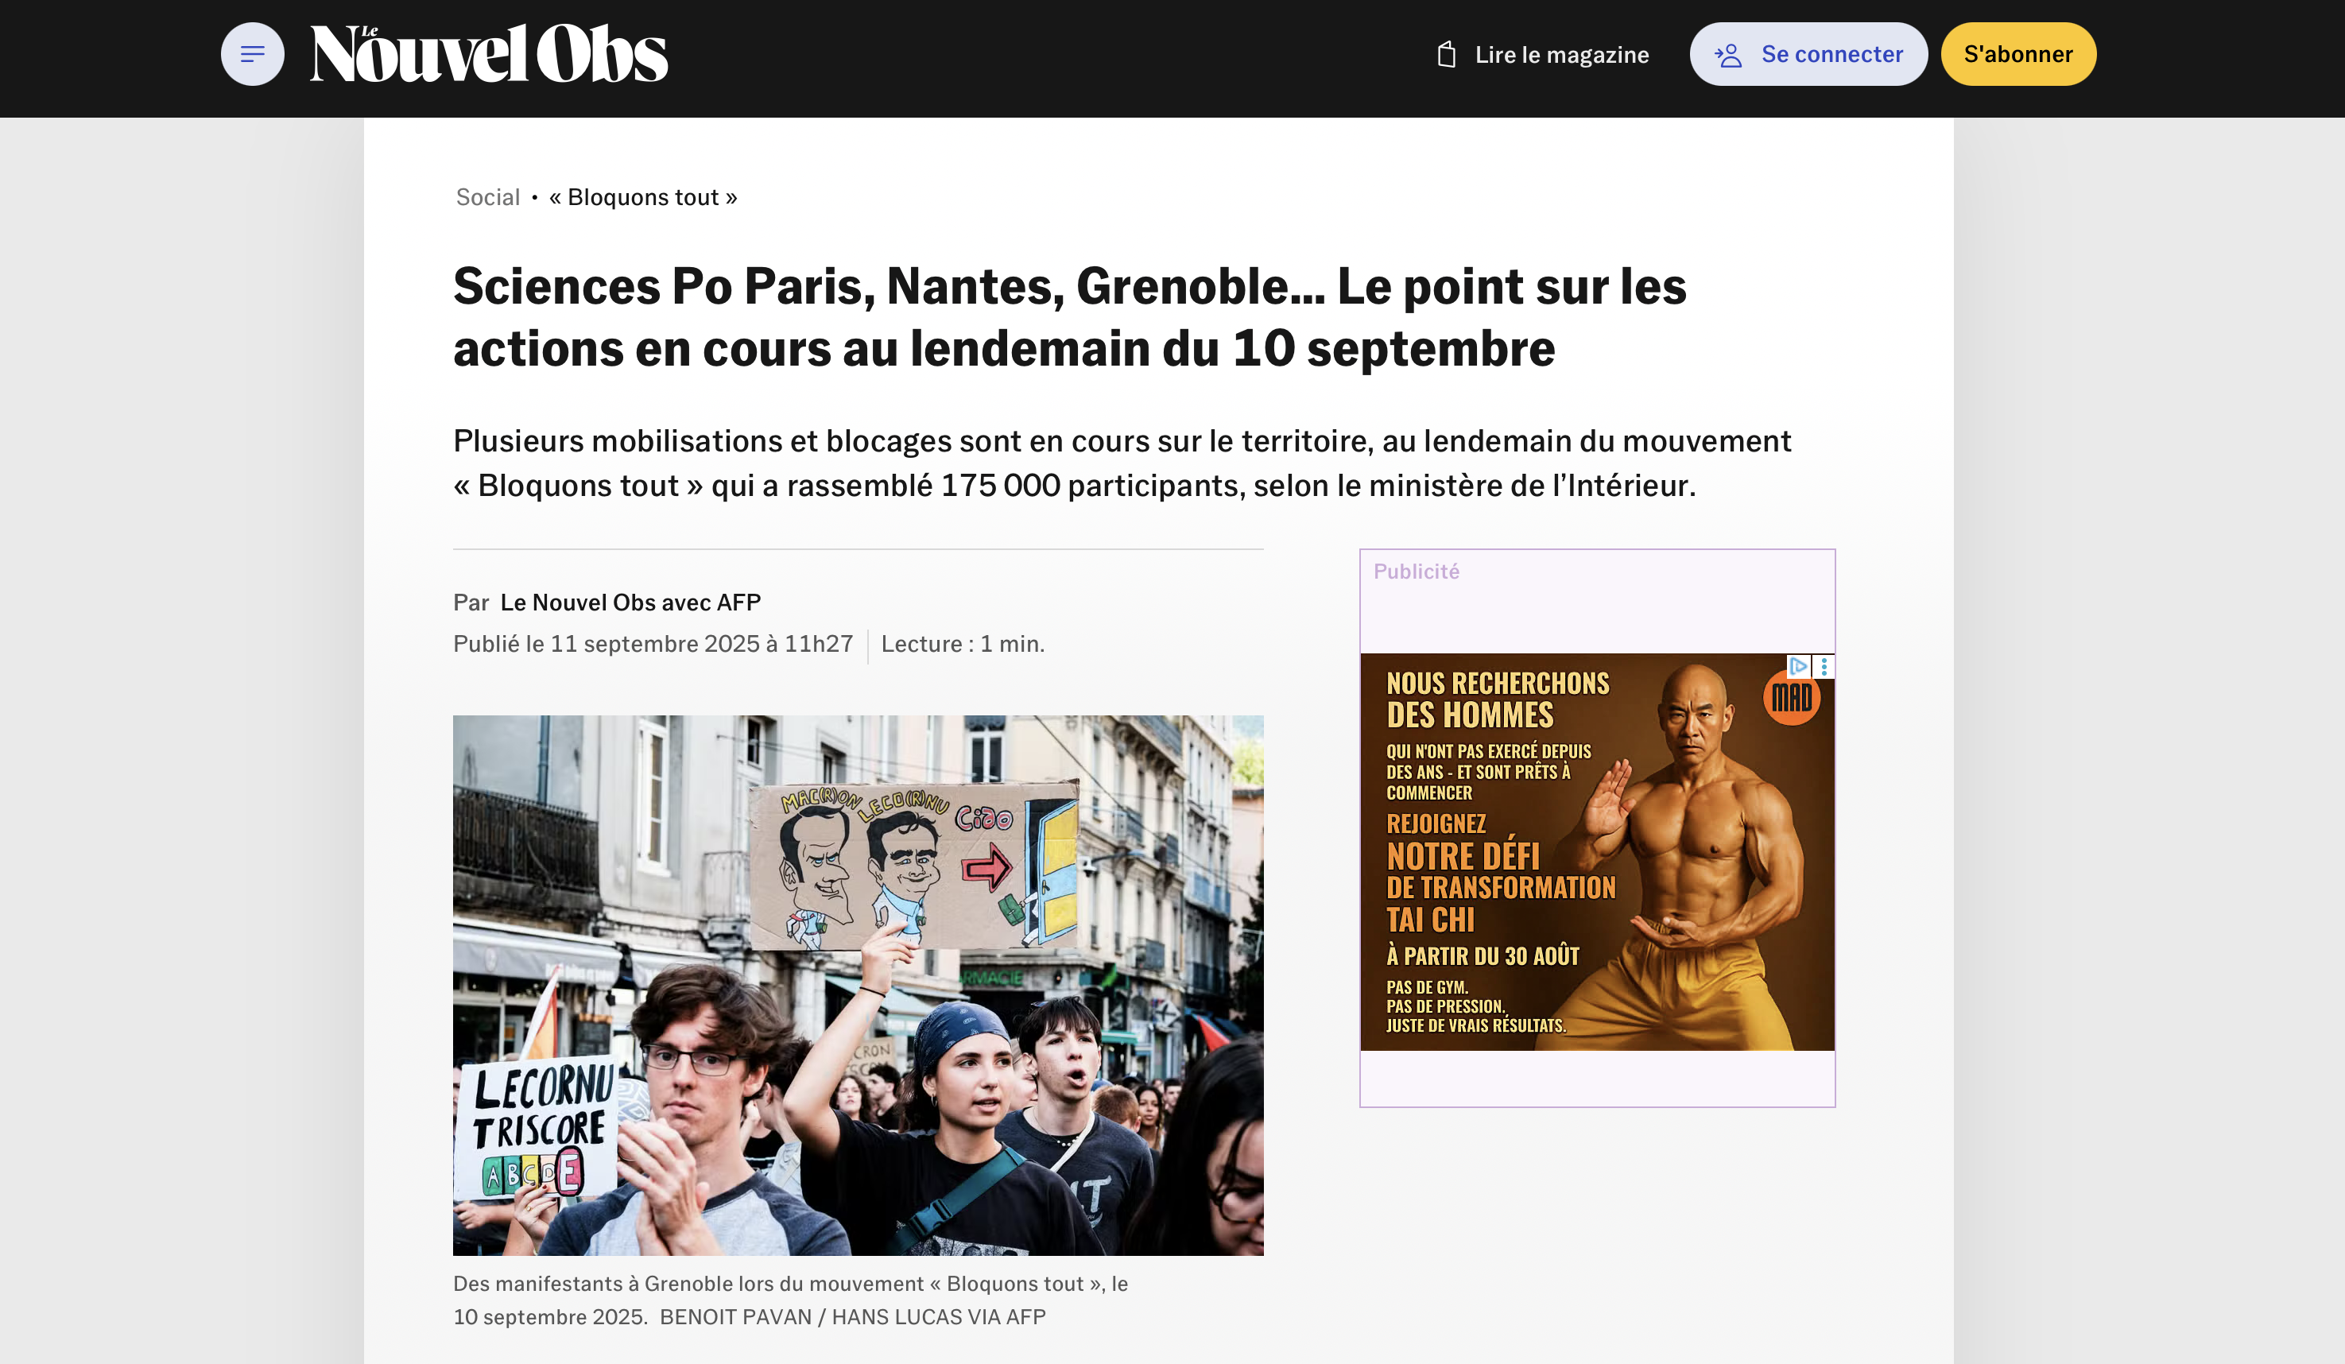Click author Le Nouvel Obs avec AFP
Viewport: 2345px width, 1364px height.
(631, 602)
